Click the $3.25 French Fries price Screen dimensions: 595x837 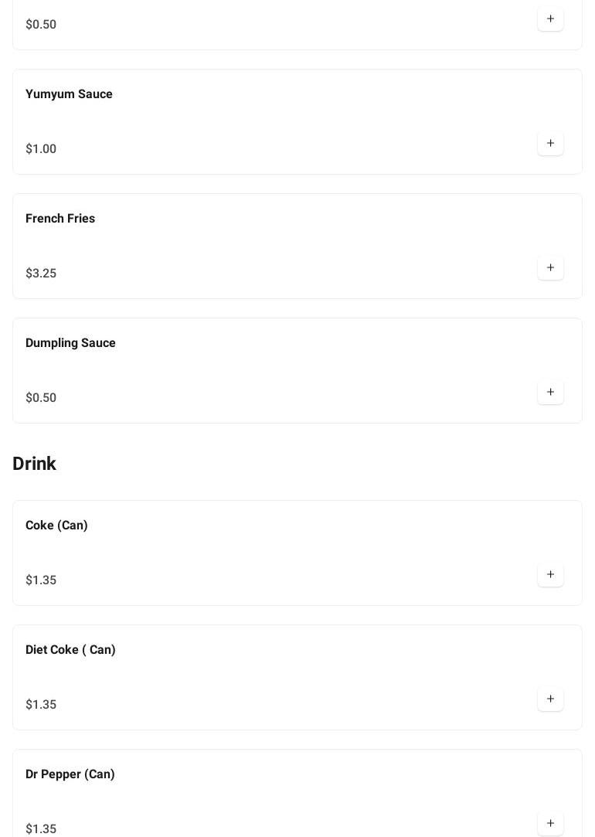[x=41, y=274]
